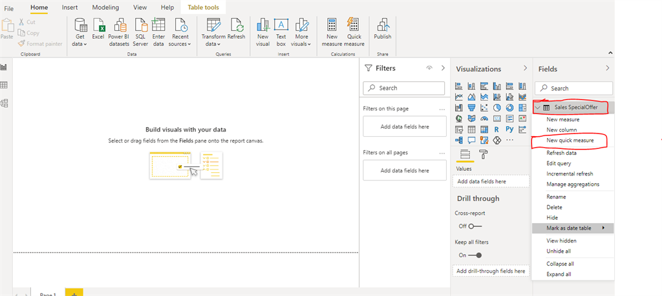Switch to the Modeling ribbon tab

click(x=105, y=8)
